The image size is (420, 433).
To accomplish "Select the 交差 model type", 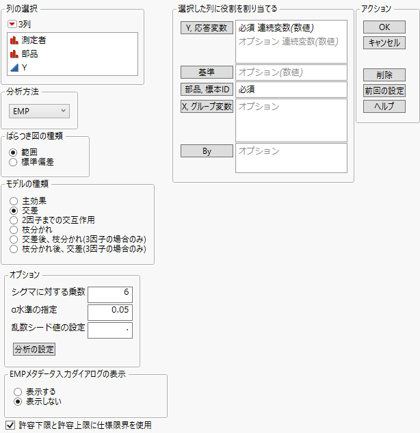I will point(14,211).
